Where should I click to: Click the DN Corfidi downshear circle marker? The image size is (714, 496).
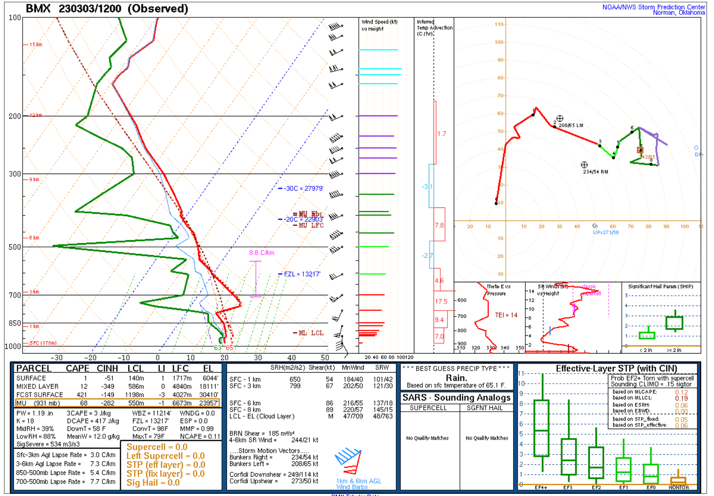click(696, 148)
